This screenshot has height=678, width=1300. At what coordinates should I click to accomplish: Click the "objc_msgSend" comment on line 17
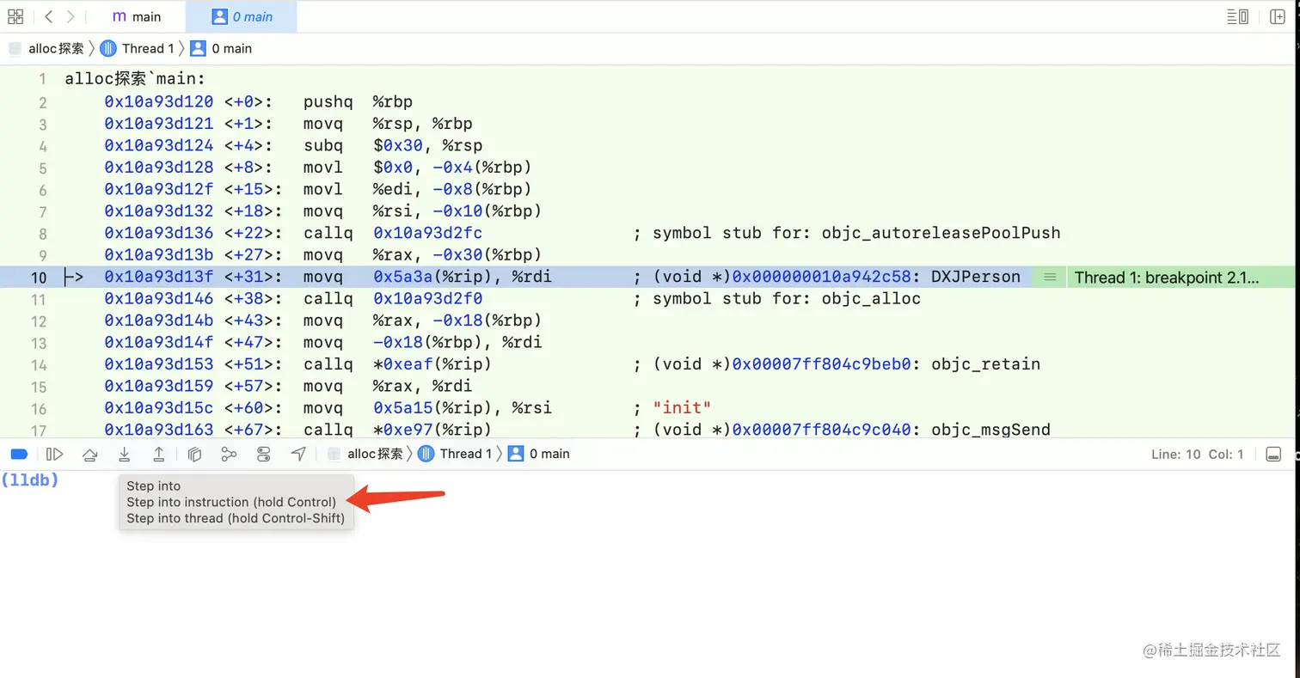point(991,429)
